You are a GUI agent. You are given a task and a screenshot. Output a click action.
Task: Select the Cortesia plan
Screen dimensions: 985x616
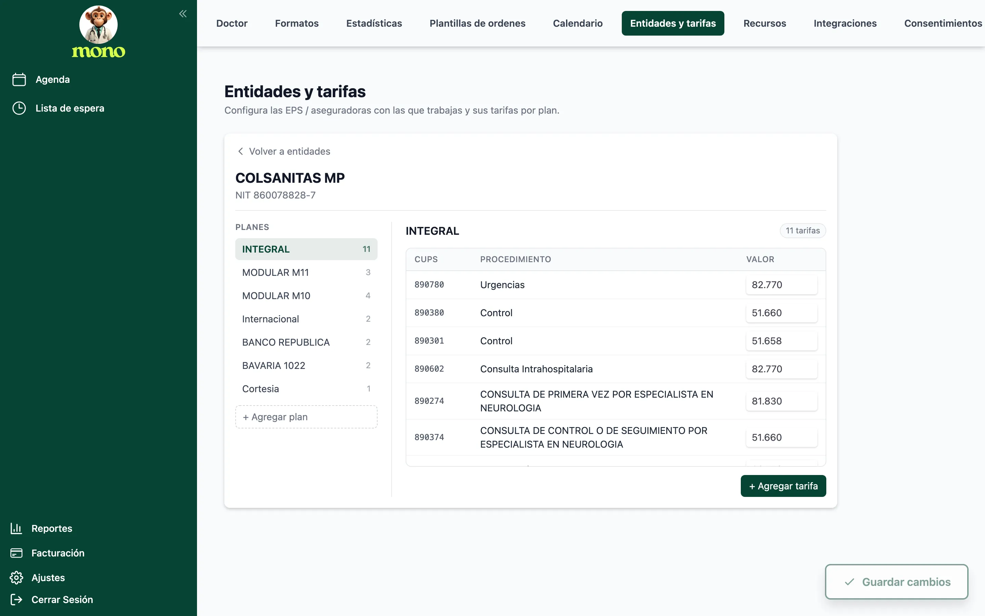tap(306, 389)
